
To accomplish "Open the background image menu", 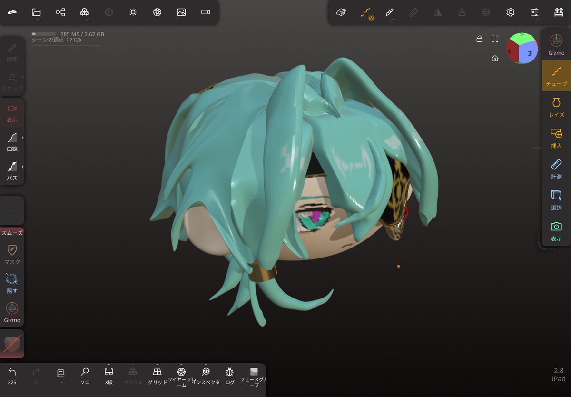I will [x=181, y=12].
